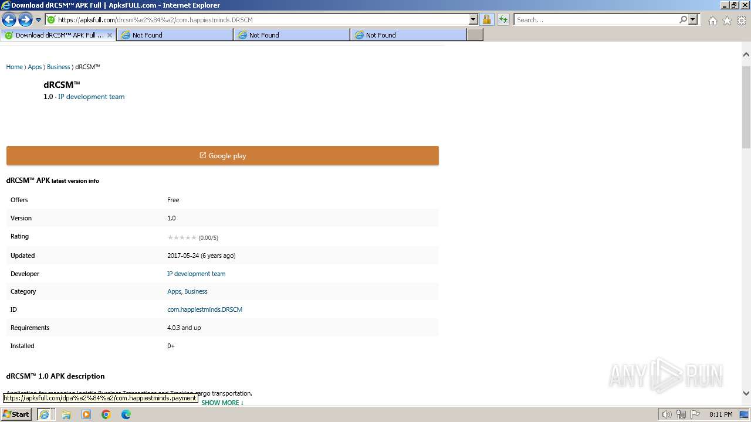The height and width of the screenshot is (422, 751).
Task: Open the com.happiestminds.DRSCM ID link
Action: coord(205,309)
